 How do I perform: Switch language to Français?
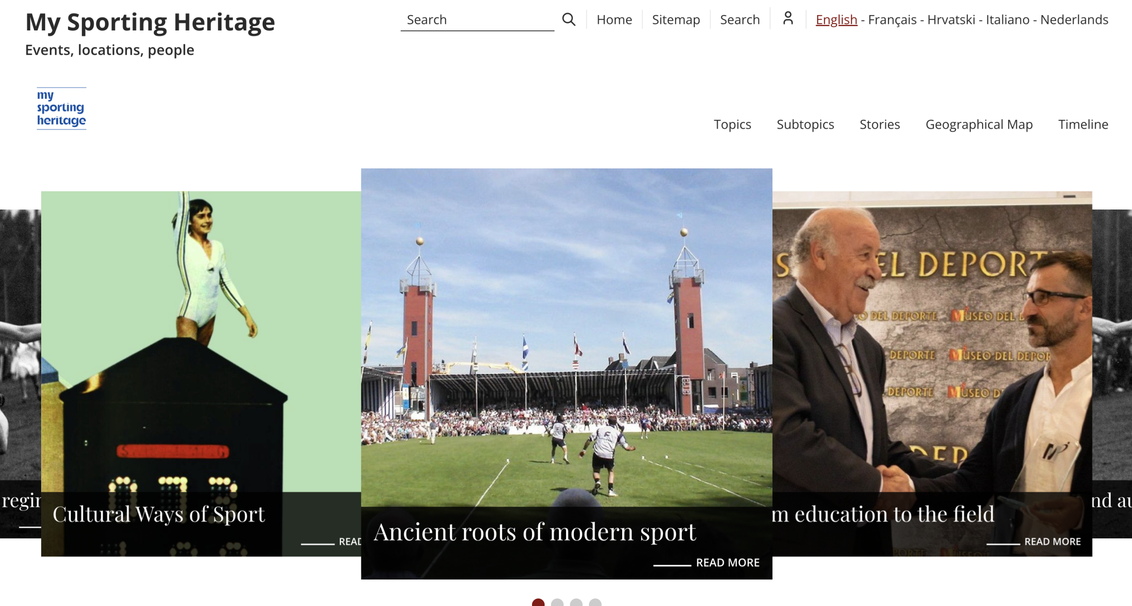[x=892, y=19]
